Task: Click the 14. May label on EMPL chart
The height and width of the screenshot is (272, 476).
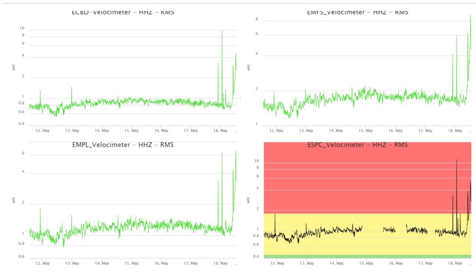Action: point(102,263)
